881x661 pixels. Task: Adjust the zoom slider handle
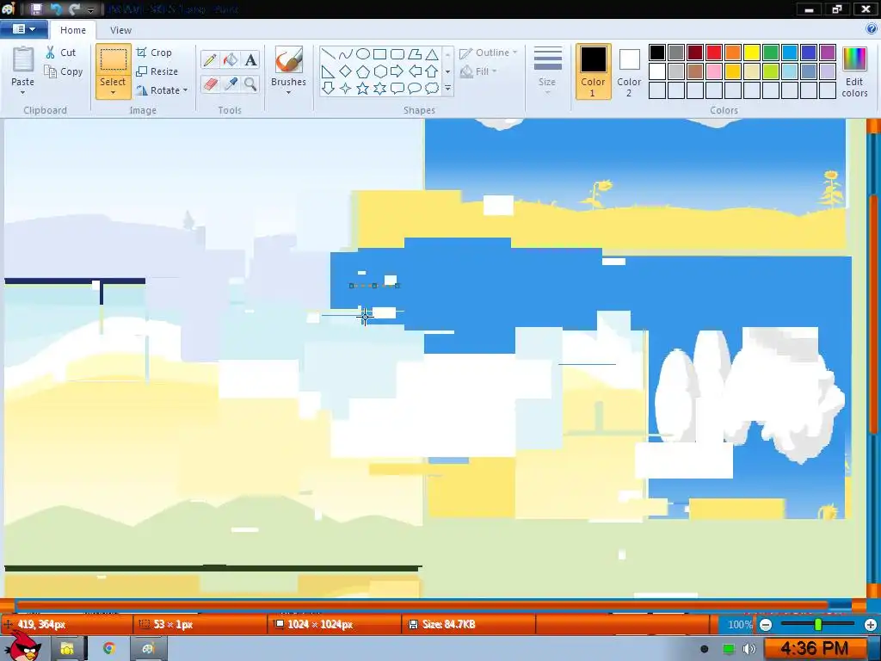click(818, 625)
